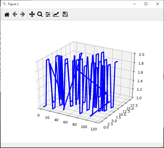
Task: Click the resize grip in the status bar corner
Action: tap(162, 146)
